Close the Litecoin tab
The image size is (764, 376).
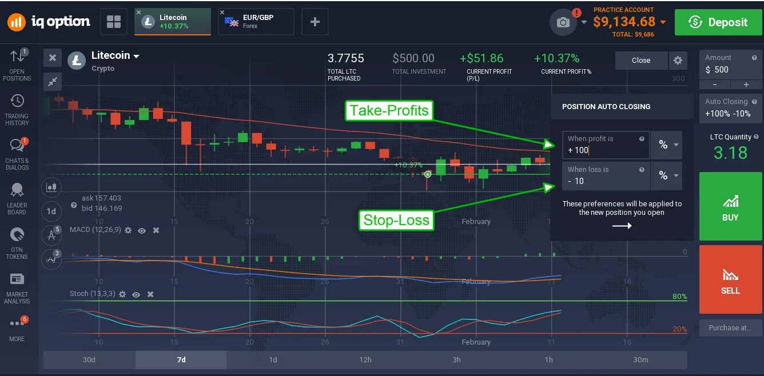coord(138,12)
